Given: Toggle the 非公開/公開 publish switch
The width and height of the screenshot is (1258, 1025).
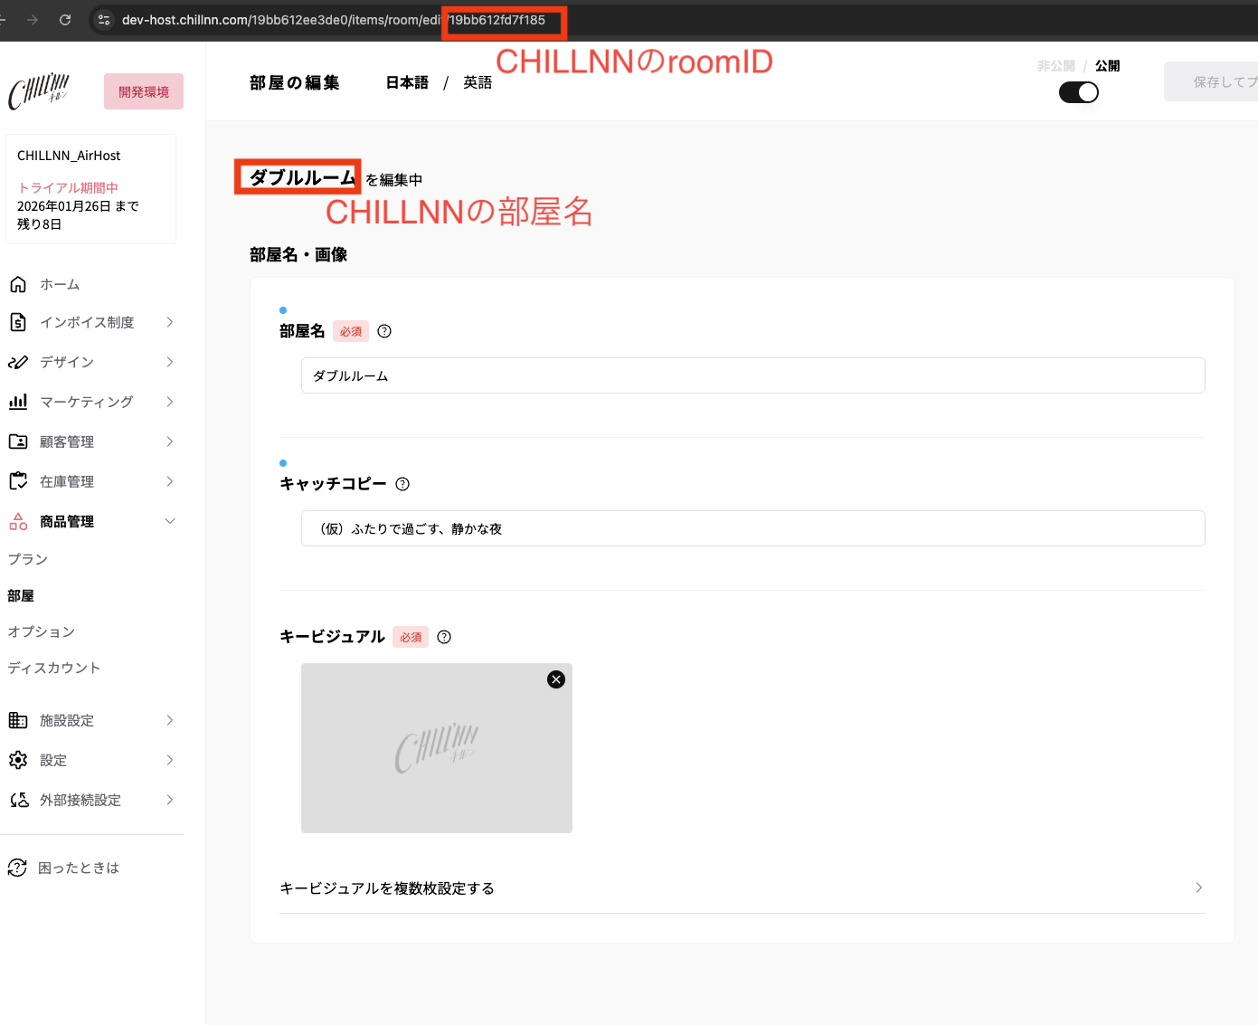Looking at the screenshot, I should 1079,92.
